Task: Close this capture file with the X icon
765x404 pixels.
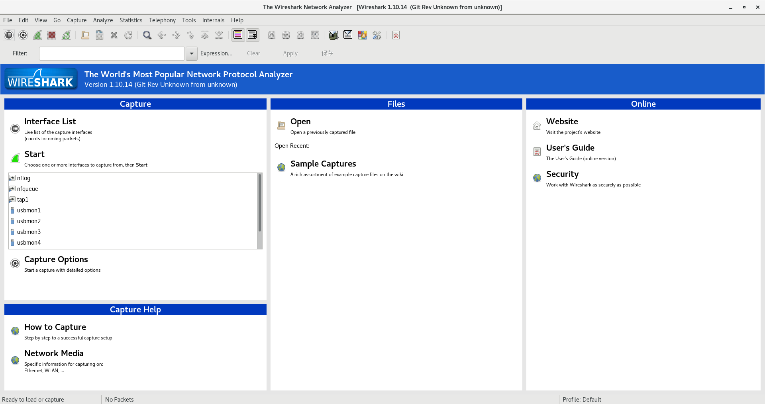Action: pos(114,35)
